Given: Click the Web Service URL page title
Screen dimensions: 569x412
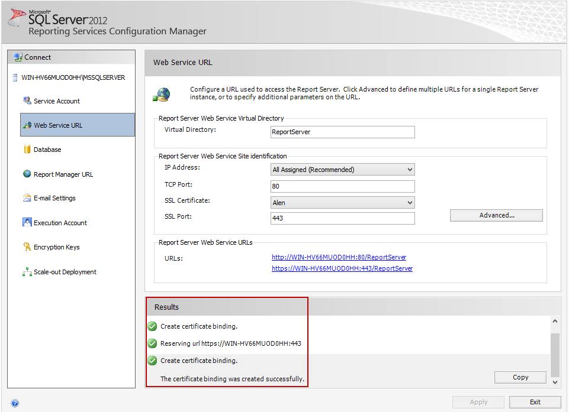Looking at the screenshot, I should click(182, 62).
